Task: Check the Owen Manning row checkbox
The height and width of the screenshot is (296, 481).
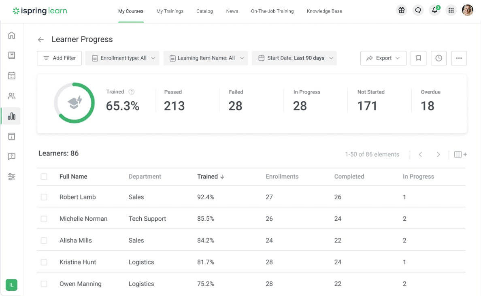Action: [x=44, y=284]
